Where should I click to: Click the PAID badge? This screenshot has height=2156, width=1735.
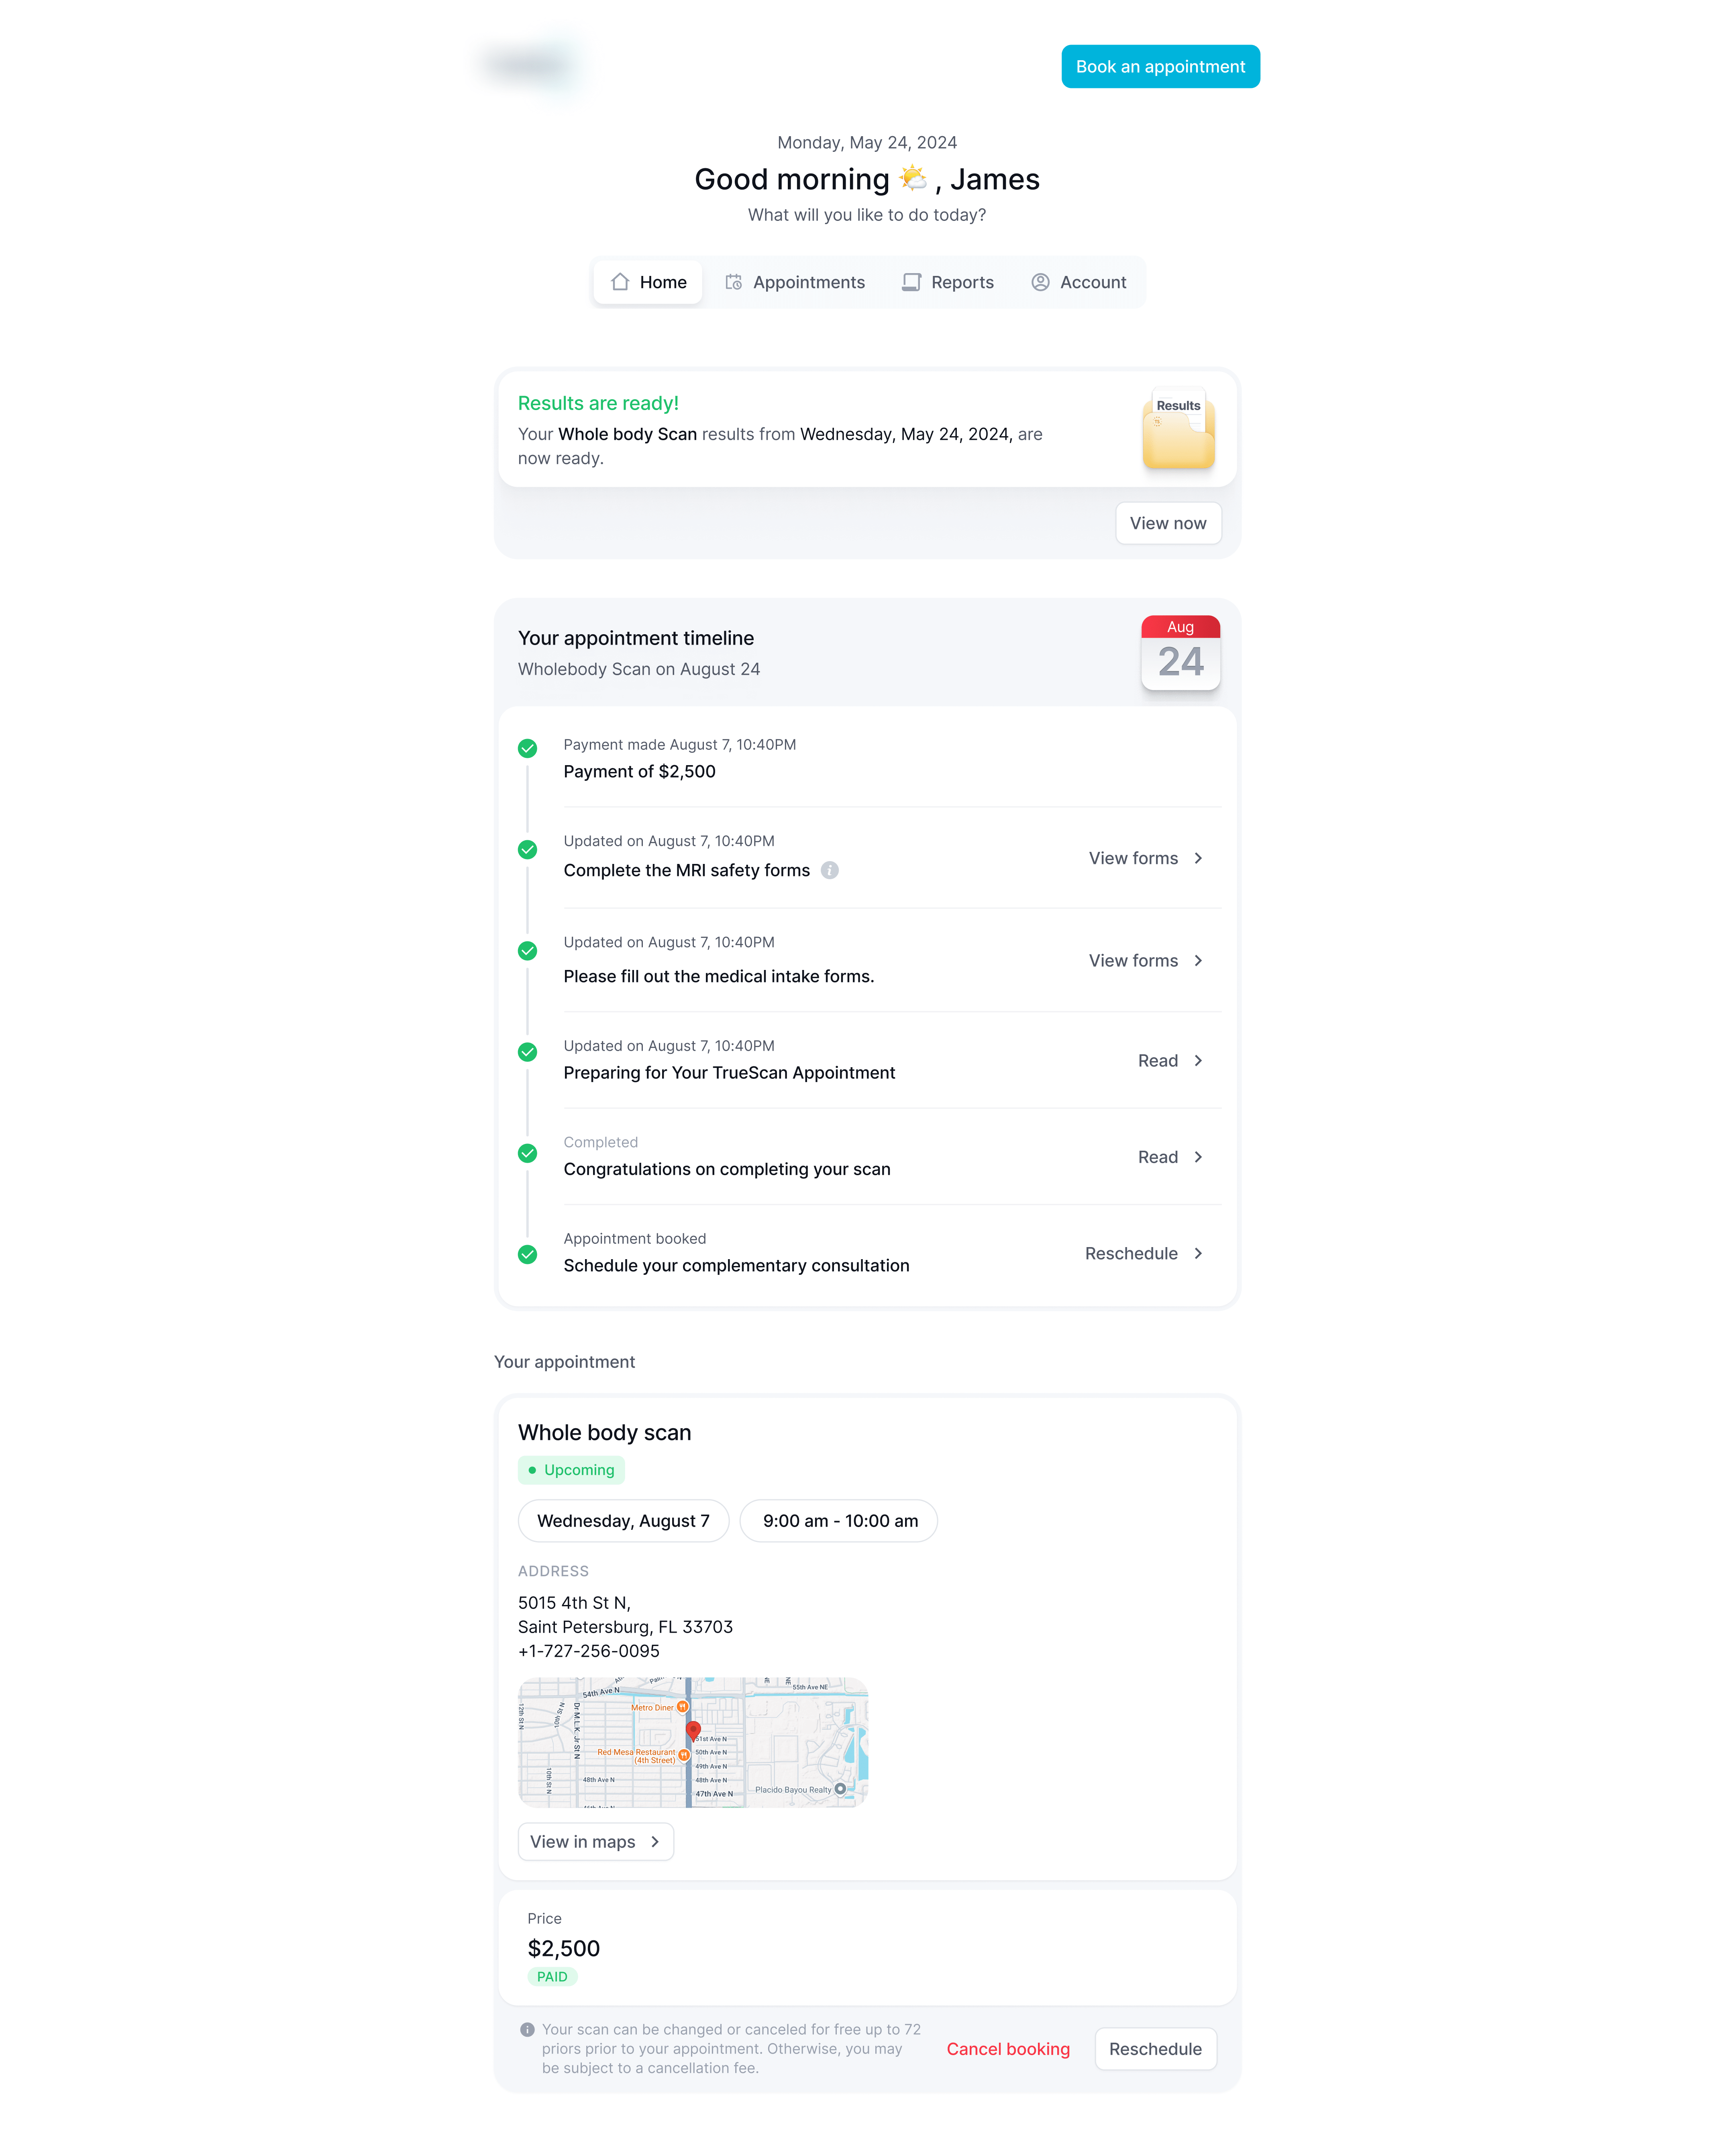click(552, 1977)
